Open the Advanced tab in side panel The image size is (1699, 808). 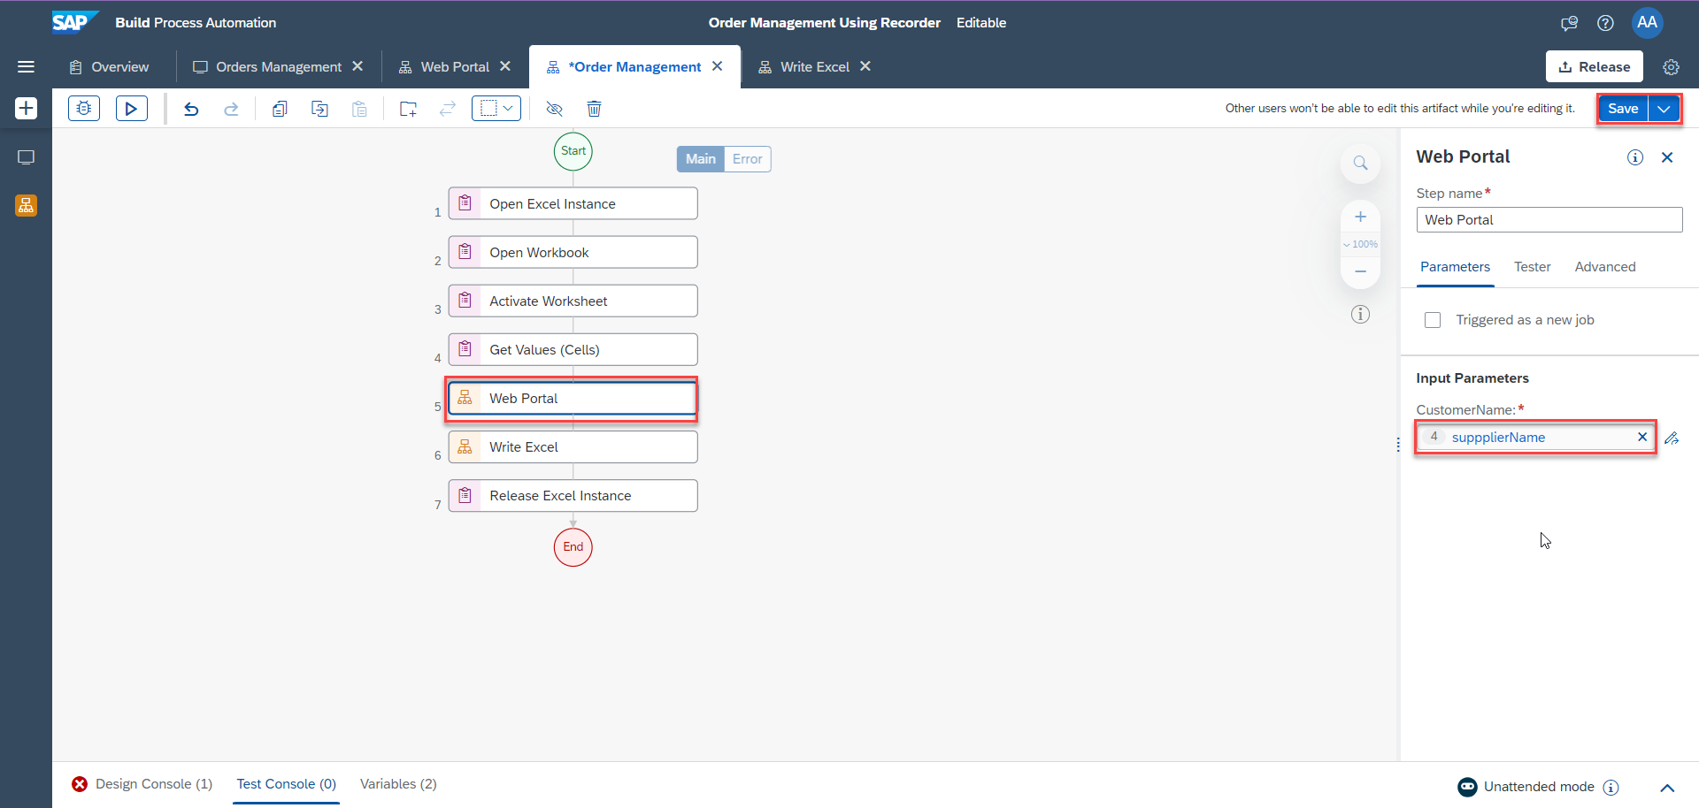(x=1605, y=267)
